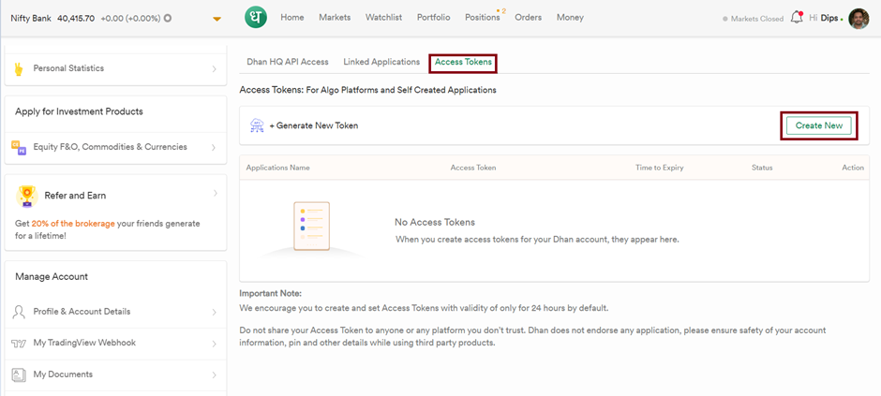
Task: Expand the Personal Statistics chevron
Action: point(214,69)
